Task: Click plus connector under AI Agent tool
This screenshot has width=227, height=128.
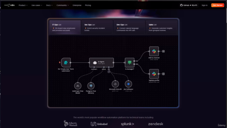Action: tap(109, 72)
